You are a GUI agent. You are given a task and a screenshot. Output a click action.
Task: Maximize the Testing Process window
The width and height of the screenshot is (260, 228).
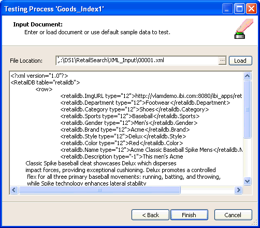click(239, 9)
